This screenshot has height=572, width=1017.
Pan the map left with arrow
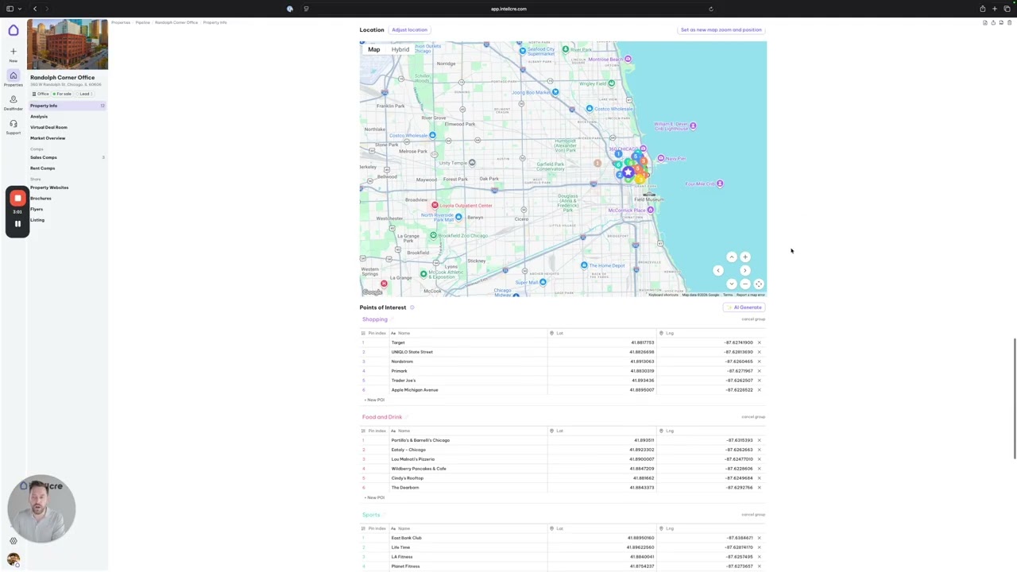(x=718, y=270)
